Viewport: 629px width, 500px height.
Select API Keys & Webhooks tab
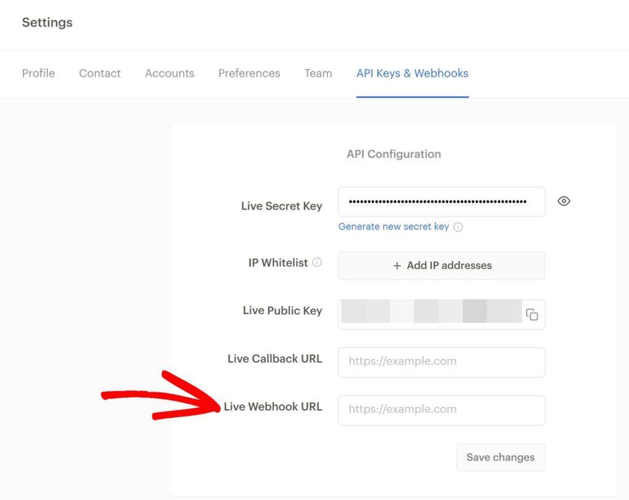pos(412,73)
